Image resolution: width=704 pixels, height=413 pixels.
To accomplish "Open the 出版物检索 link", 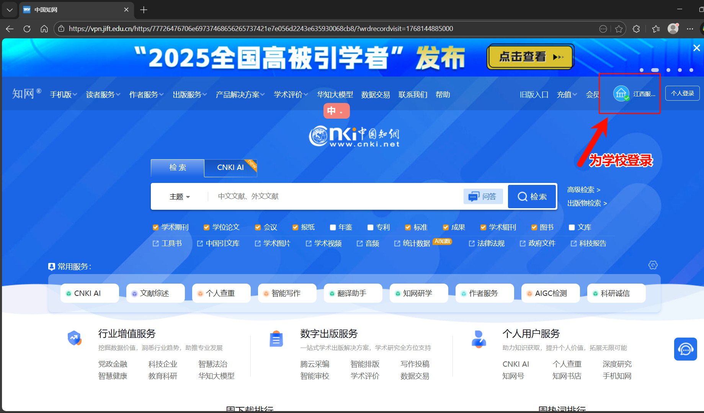I will pos(587,203).
